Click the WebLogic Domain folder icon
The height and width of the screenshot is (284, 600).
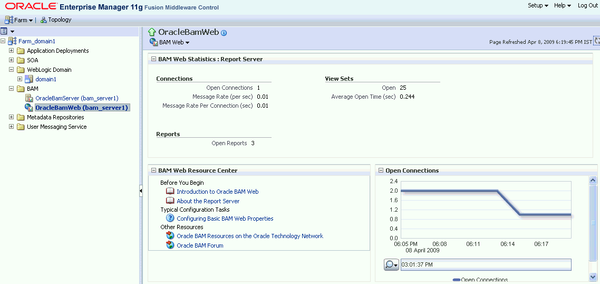[x=20, y=70]
